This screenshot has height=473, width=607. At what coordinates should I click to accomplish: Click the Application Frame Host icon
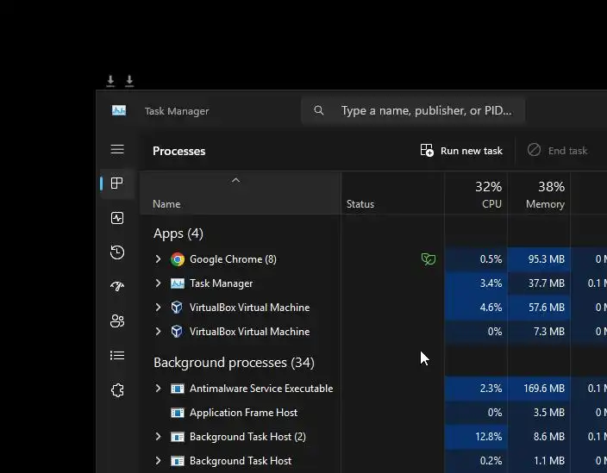(178, 413)
